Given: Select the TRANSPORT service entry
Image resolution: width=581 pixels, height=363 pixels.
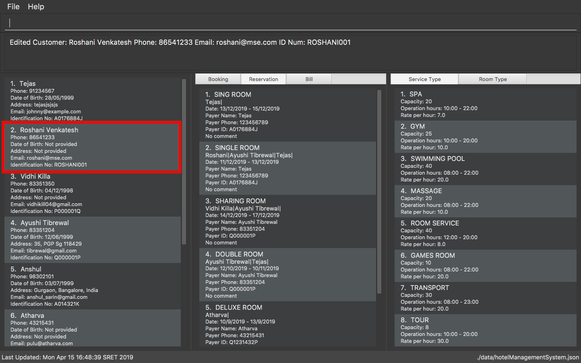Looking at the screenshot, I should tap(485, 298).
